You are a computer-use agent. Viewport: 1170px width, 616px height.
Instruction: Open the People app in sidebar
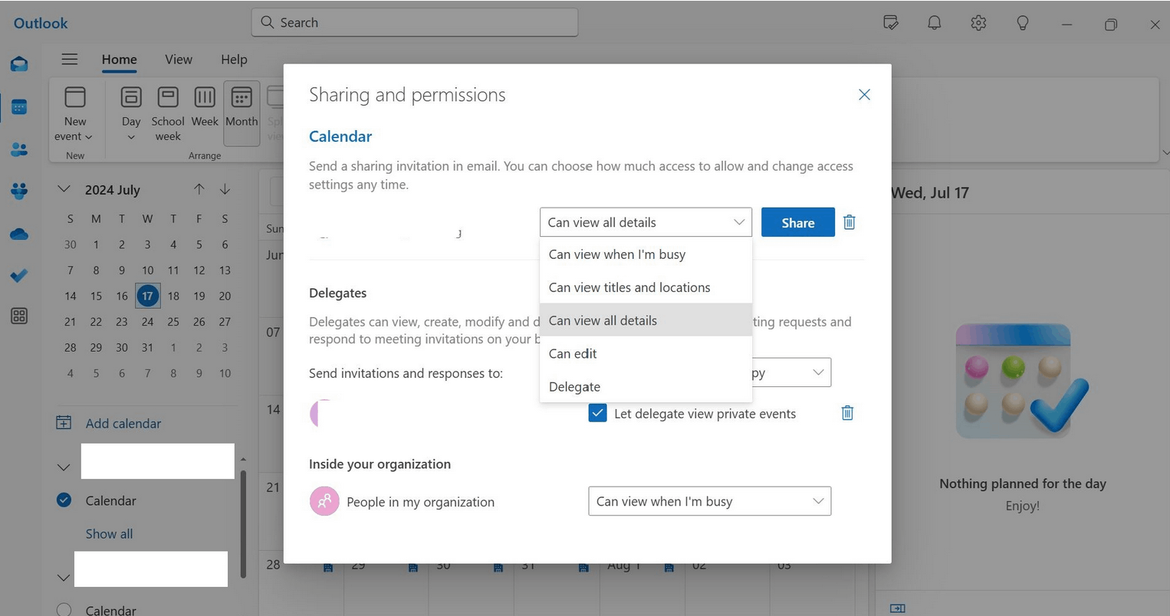[18, 149]
